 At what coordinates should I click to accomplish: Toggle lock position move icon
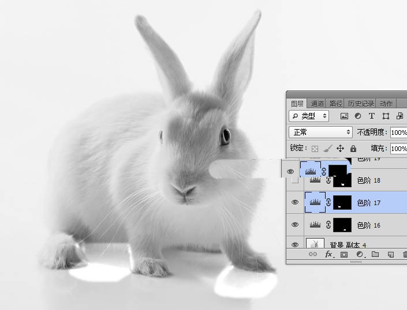click(340, 149)
